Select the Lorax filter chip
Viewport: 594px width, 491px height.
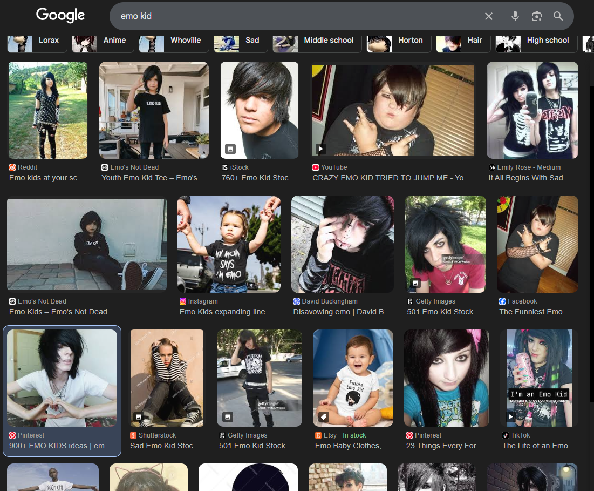[x=37, y=43]
